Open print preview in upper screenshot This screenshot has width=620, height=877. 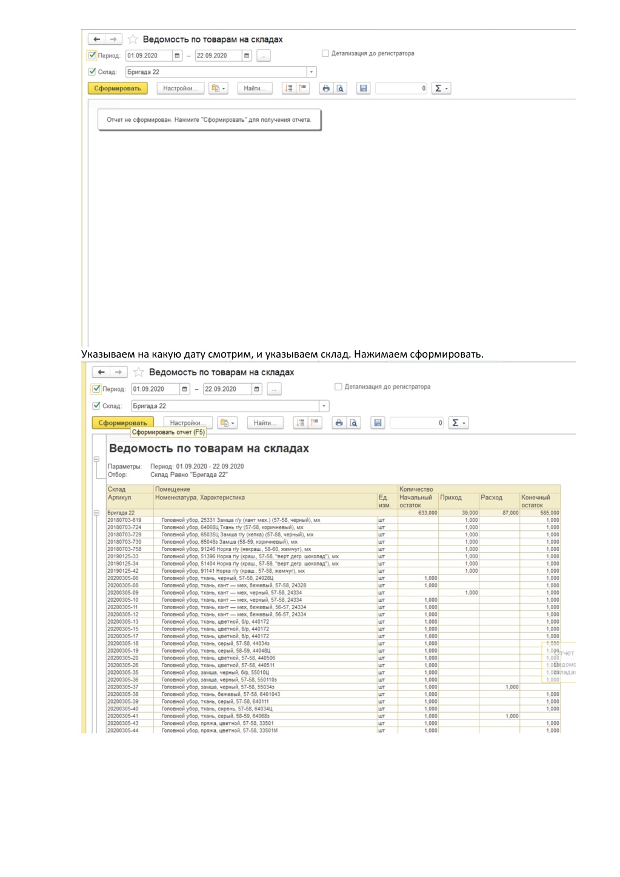click(x=340, y=88)
